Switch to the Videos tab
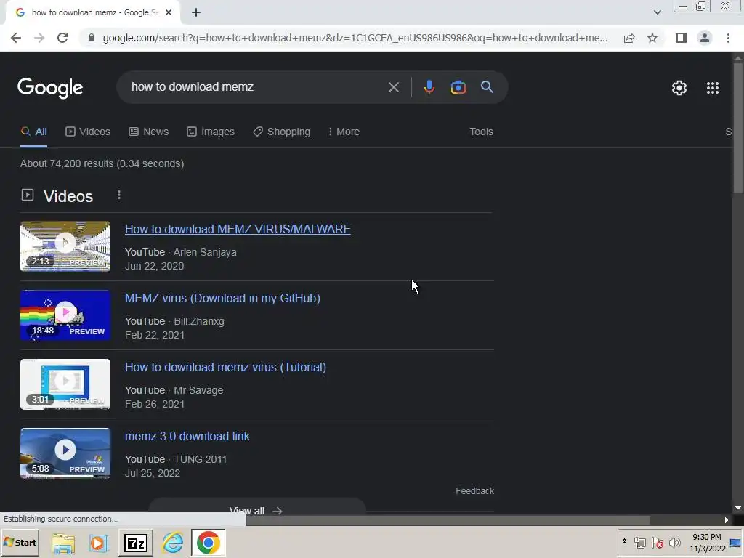Viewport: 744px width, 558px height. point(88,132)
